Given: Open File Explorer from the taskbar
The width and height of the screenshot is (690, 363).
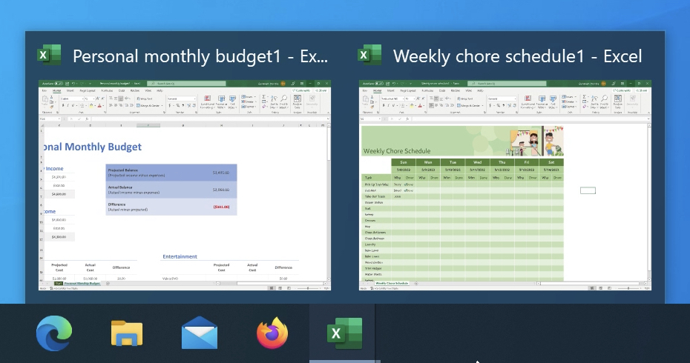Looking at the screenshot, I should point(127,334).
